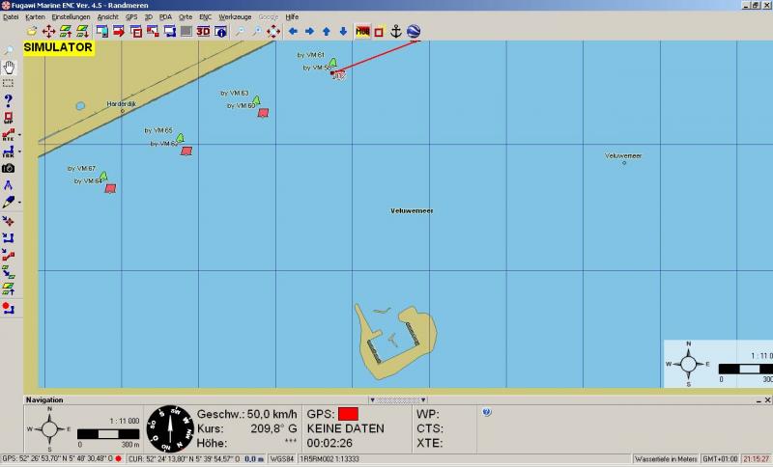This screenshot has height=467, width=773.
Task: Open the dropdown arrow beside track tool
Action: click(x=18, y=152)
